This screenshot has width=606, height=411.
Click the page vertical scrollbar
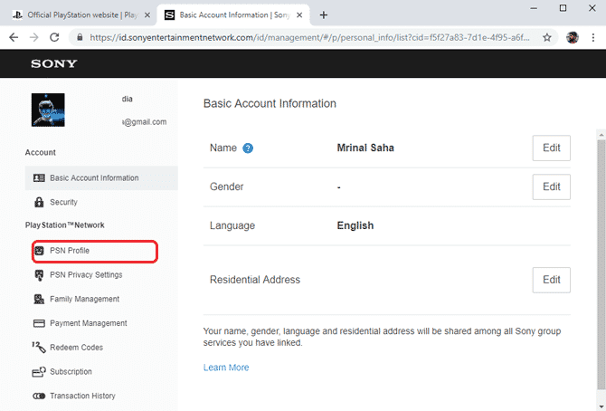point(601,265)
